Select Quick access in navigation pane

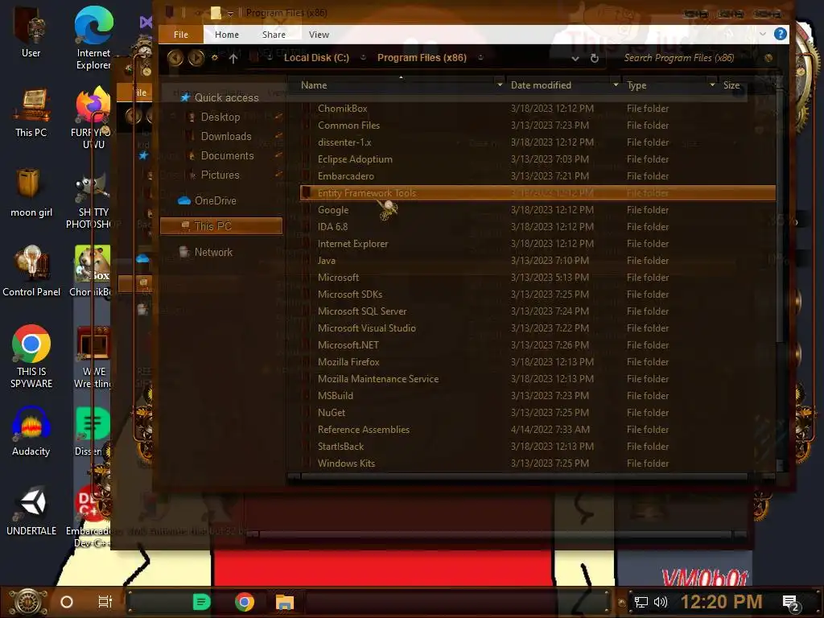tap(226, 97)
